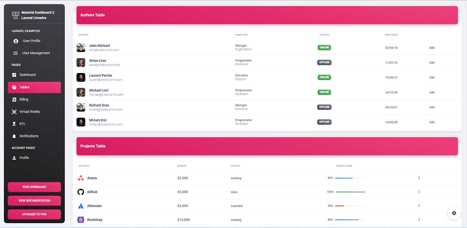Open options menu for Bootstrap project
This screenshot has height=228, width=467.
click(x=419, y=220)
